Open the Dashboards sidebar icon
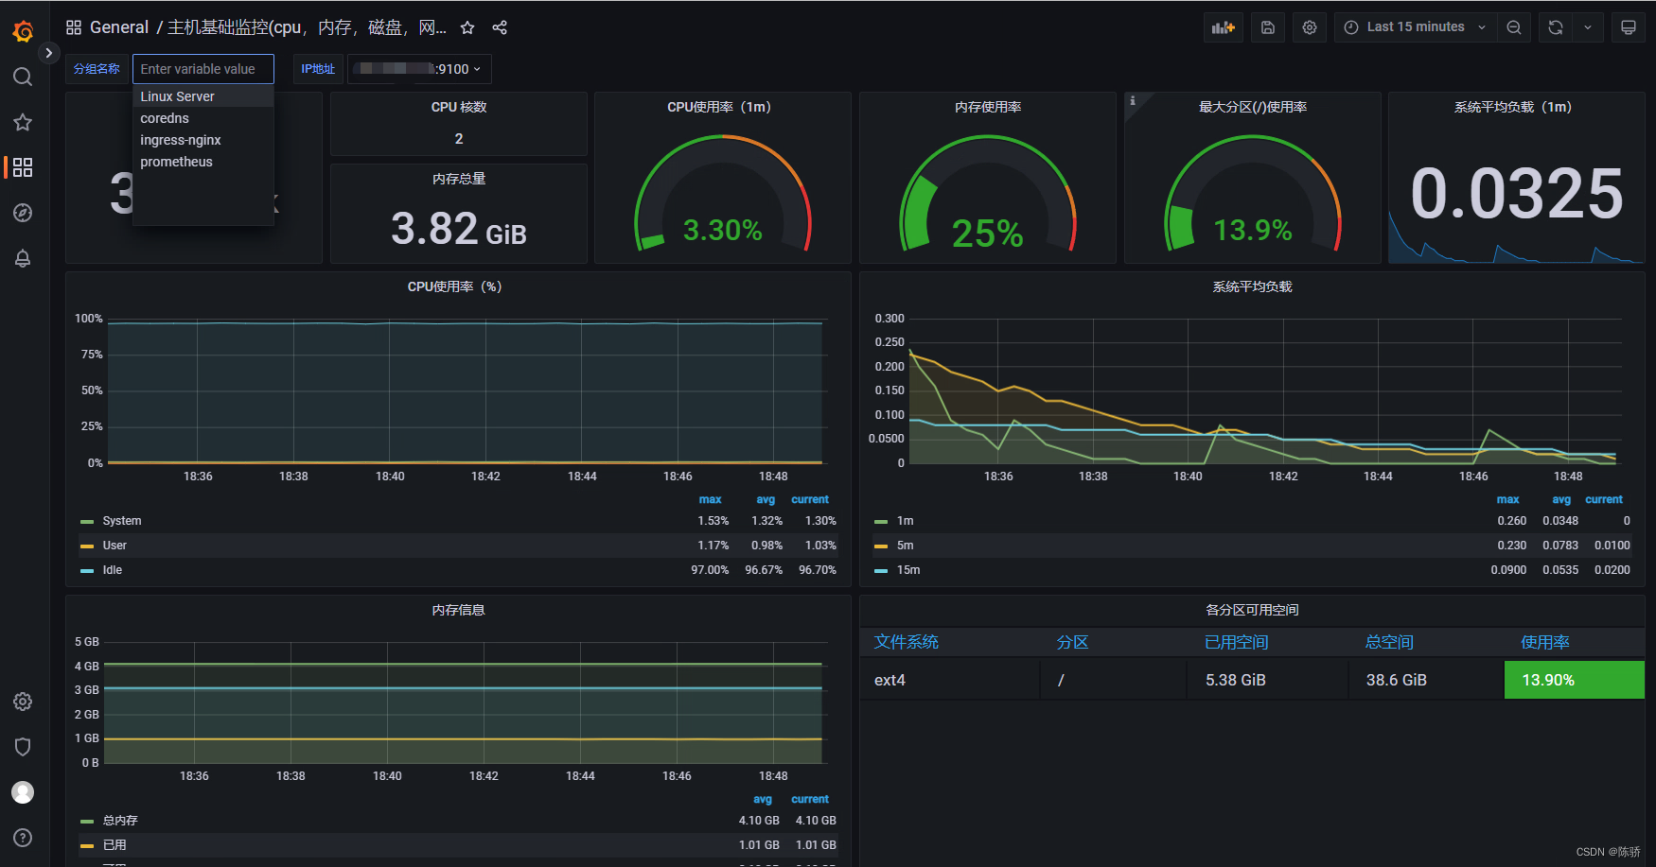Image resolution: width=1656 pixels, height=867 pixels. click(23, 167)
